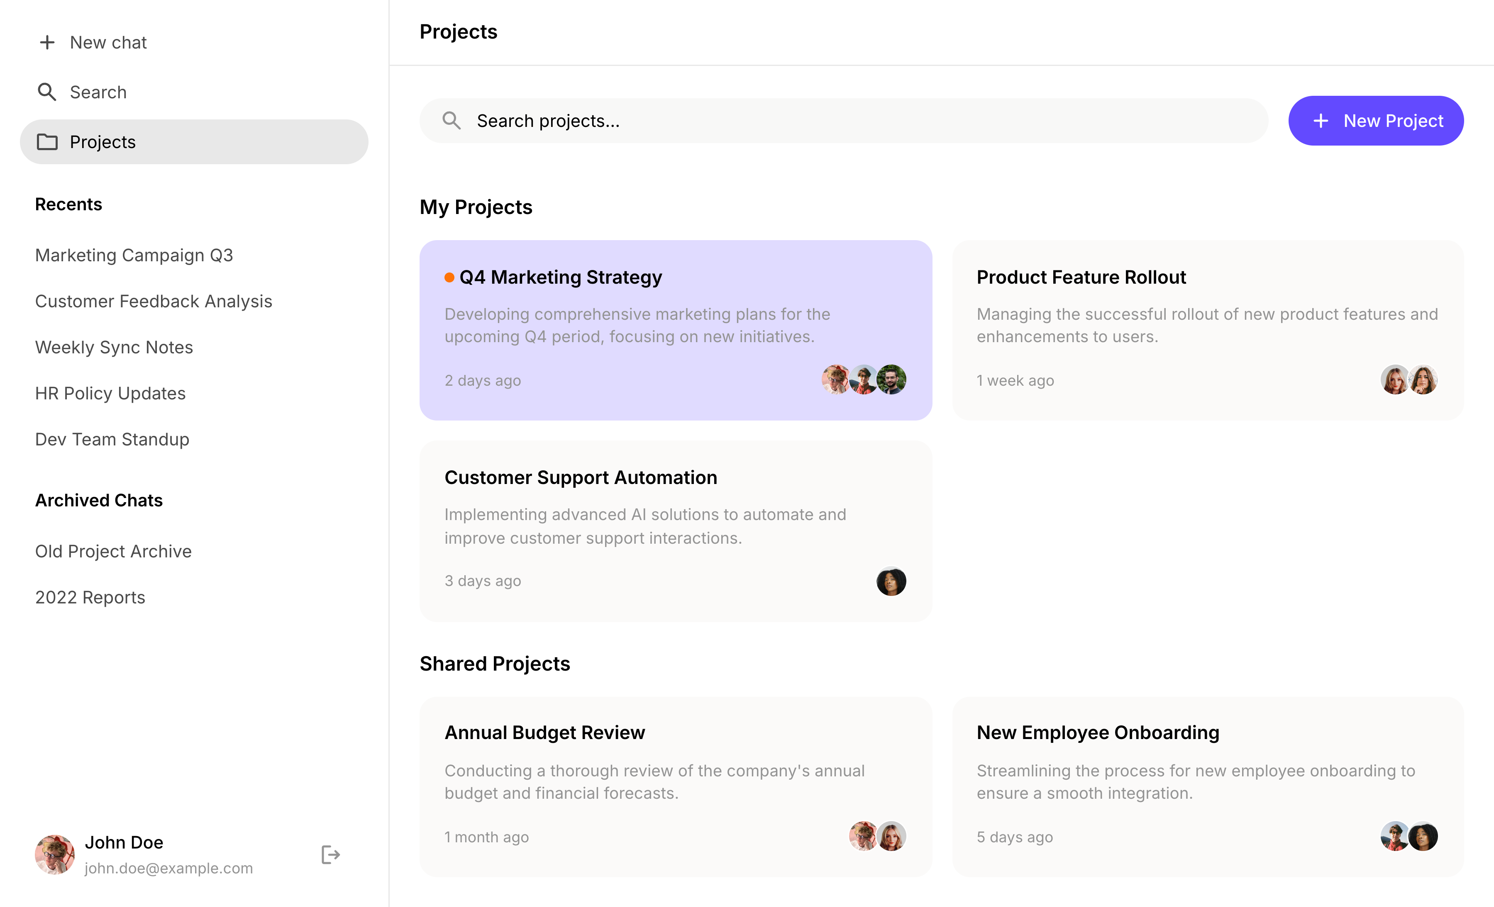
Task: Open Marketing Campaign Q3 recent chat
Action: point(134,255)
